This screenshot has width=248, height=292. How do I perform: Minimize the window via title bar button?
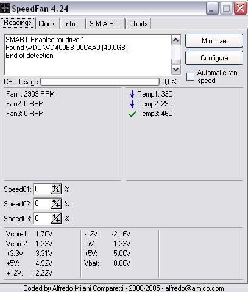coord(212,9)
